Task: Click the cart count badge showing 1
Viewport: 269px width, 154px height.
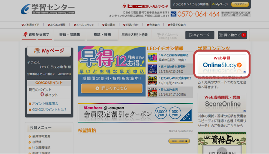Action: click(244, 35)
